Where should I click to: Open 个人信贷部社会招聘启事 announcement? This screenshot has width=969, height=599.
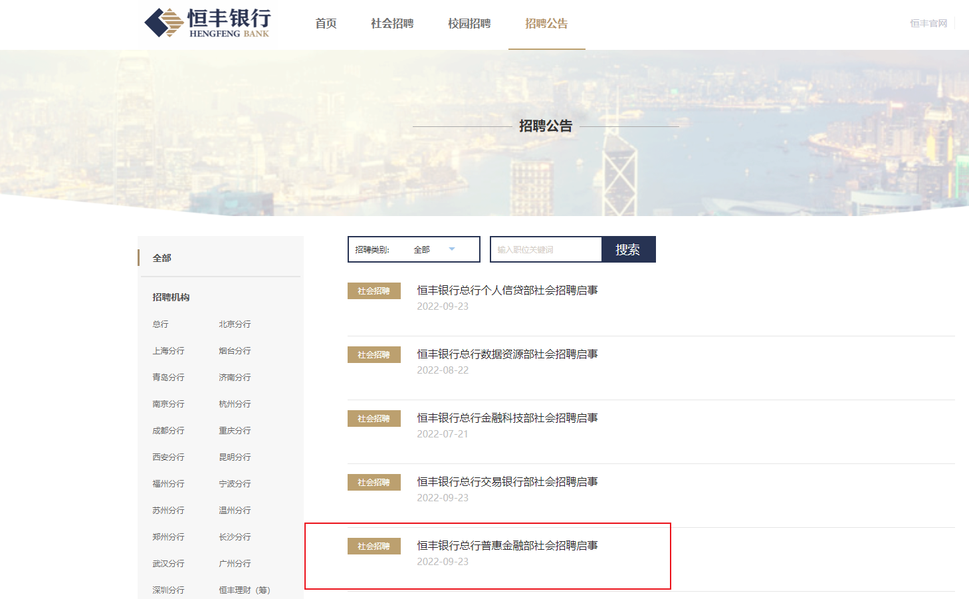[507, 291]
